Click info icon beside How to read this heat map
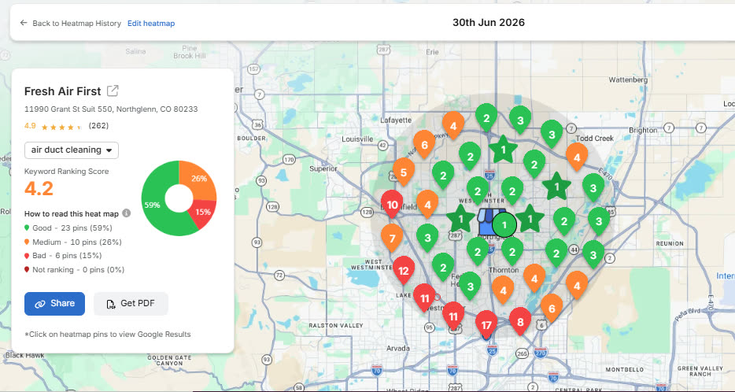 click(x=126, y=213)
